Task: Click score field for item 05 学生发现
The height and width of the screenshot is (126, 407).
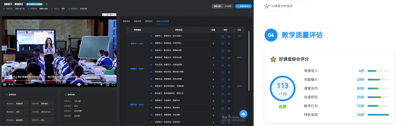Action: [223, 65]
